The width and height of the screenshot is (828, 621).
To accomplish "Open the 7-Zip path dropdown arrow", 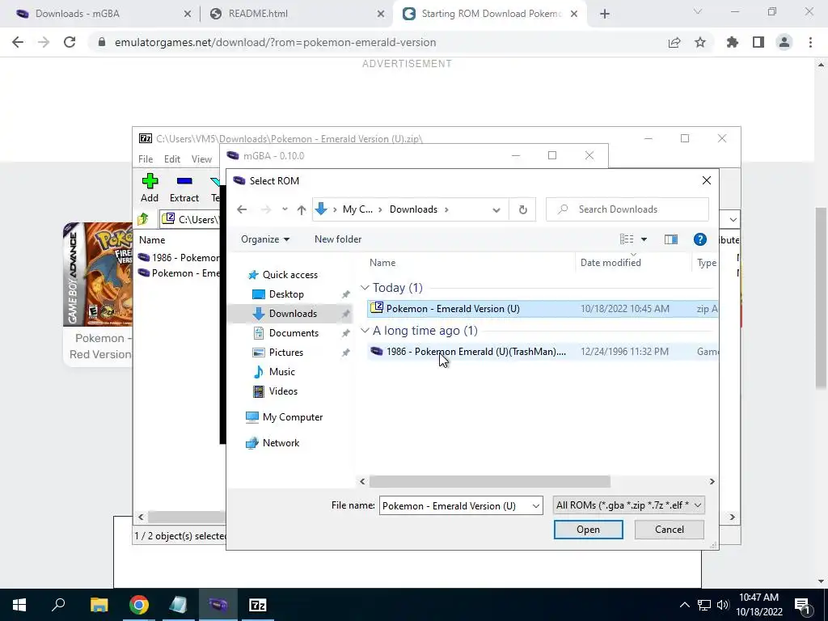I will tap(733, 220).
